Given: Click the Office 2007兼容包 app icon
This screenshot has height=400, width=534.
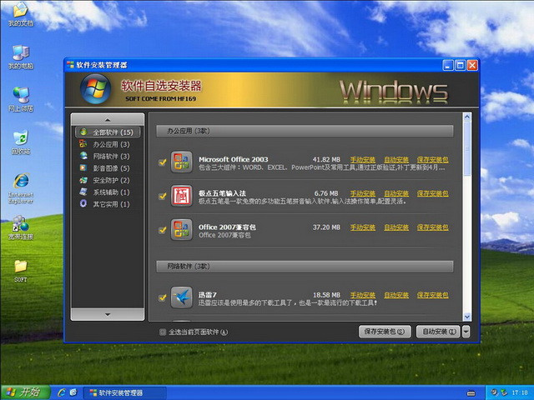Looking at the screenshot, I should pos(182,230).
